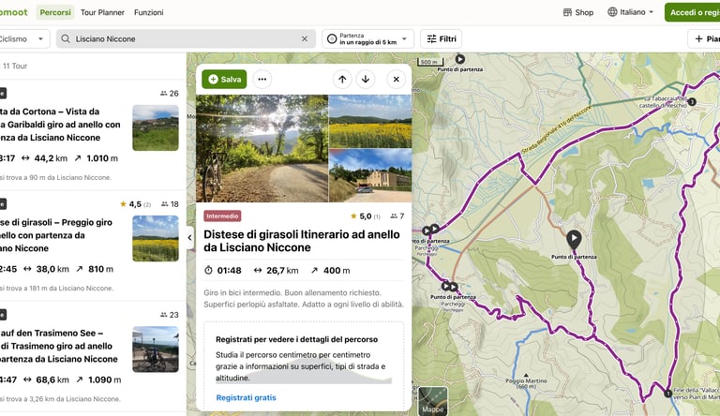Click the search magnifier icon
This screenshot has width=720, height=416.
66,39
